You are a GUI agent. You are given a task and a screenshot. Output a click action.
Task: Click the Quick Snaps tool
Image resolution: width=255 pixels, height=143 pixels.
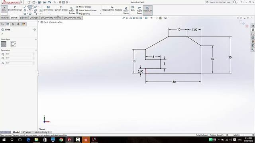133,8
